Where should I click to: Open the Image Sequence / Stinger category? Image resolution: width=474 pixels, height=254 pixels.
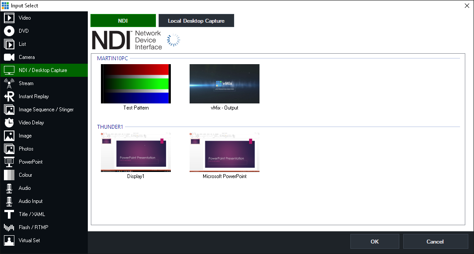(x=46, y=110)
